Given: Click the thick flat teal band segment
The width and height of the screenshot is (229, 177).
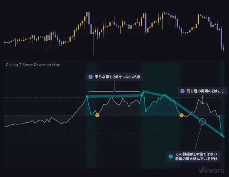Looking at the screenshot, I should point(114,96).
